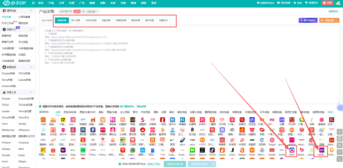Viewport: 343px width, 168px height.
Task: Select the 唯品会 platform icon
Action: pyautogui.click(x=113, y=120)
